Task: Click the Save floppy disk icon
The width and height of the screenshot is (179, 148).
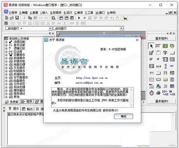Action: [x=17, y=18]
